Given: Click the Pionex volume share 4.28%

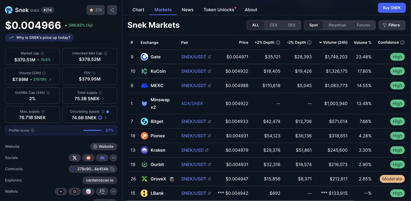Looking at the screenshot, I should coord(365,136).
